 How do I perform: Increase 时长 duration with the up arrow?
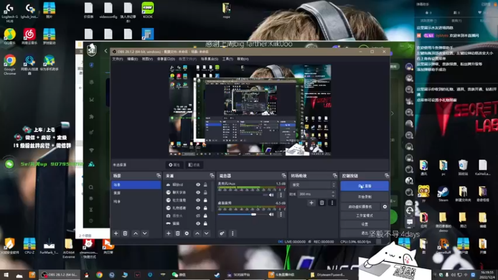pyautogui.click(x=333, y=192)
